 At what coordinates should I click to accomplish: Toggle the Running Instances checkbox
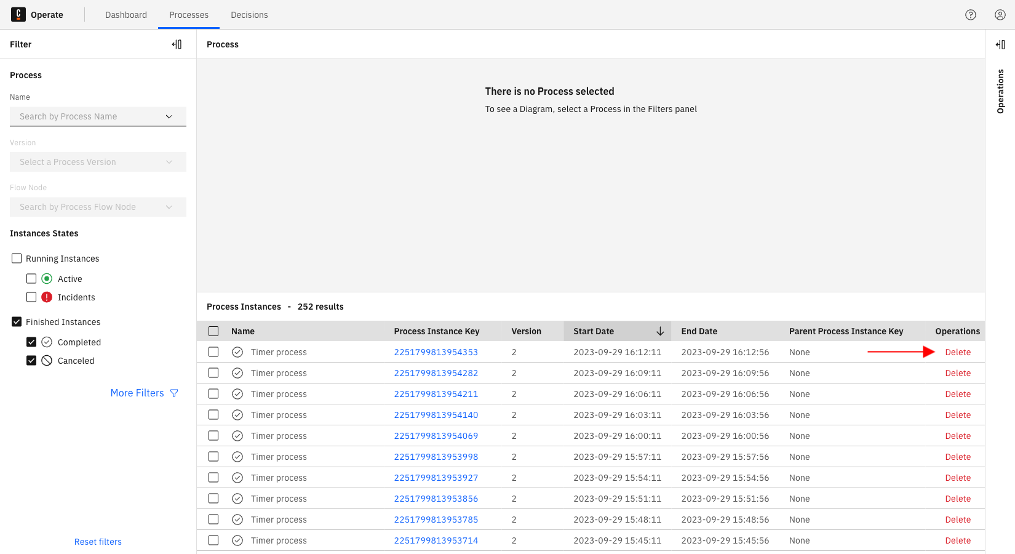(x=17, y=259)
